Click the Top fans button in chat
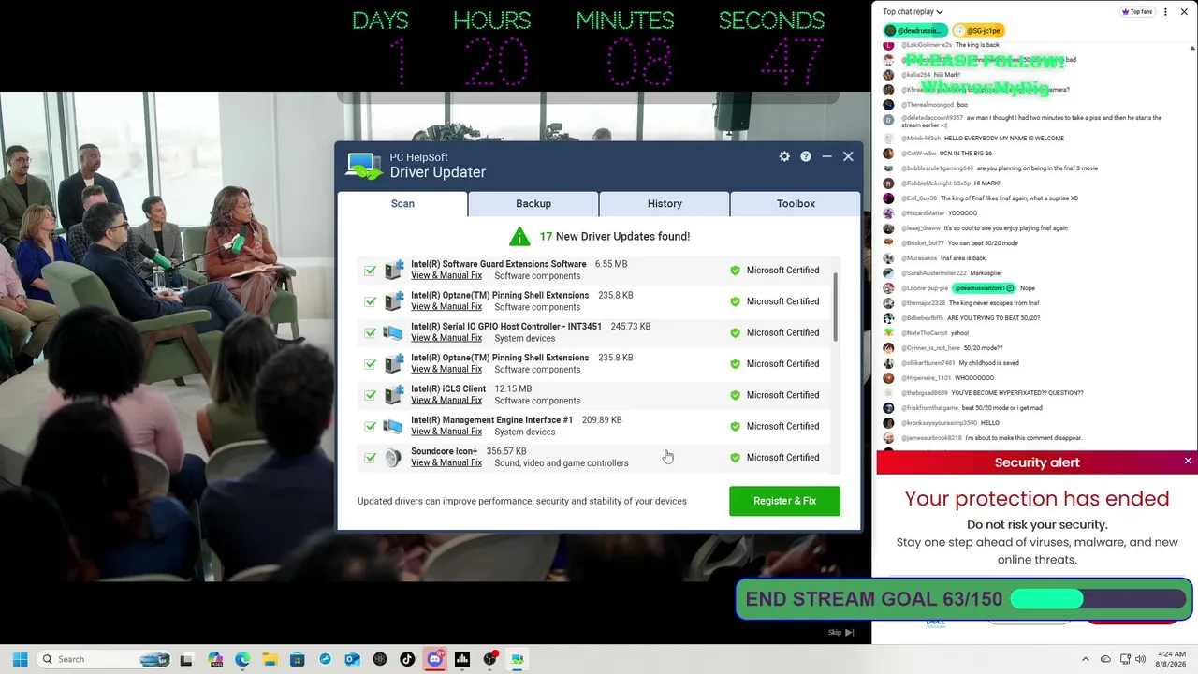Image resolution: width=1198 pixels, height=674 pixels. coord(1137,12)
